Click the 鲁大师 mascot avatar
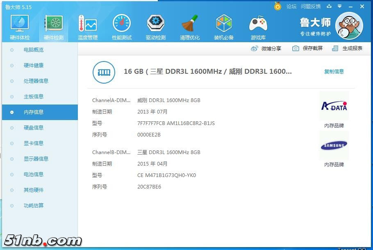Screen dimensions: 373x250 click(349, 25)
